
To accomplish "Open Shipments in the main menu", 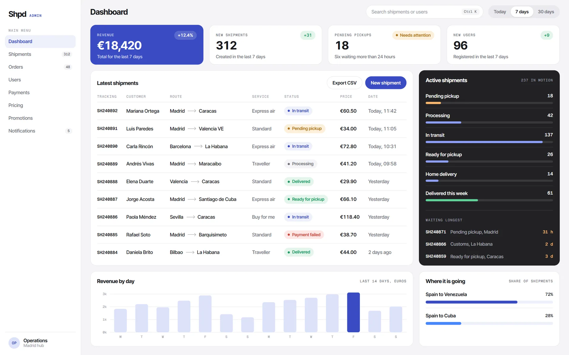I will pyautogui.click(x=40, y=54).
